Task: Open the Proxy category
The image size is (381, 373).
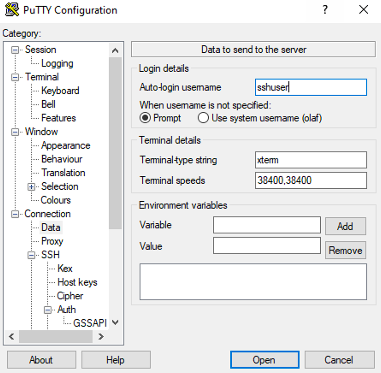Action: 52,241
